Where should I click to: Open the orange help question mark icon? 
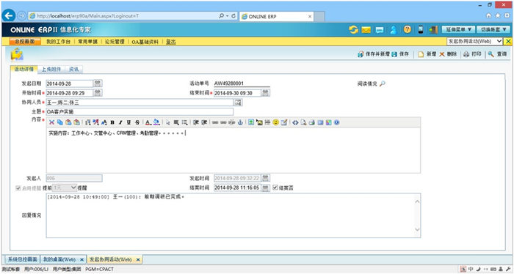point(407,29)
